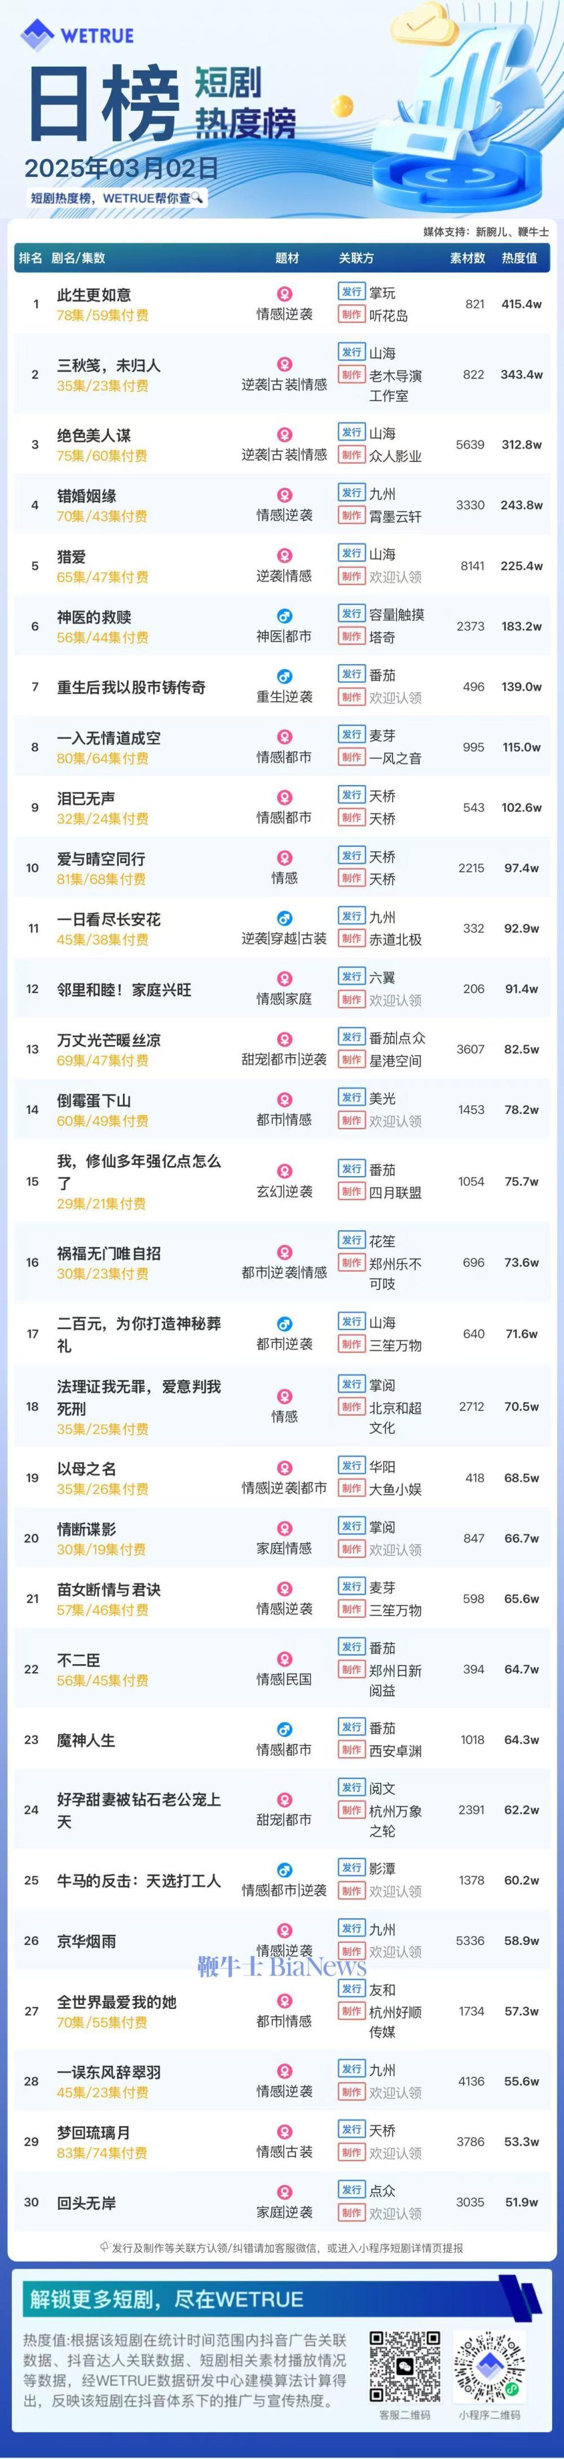The width and height of the screenshot is (564, 2459).
Task: Click the magnifier icon in search bar
Action: [195, 198]
